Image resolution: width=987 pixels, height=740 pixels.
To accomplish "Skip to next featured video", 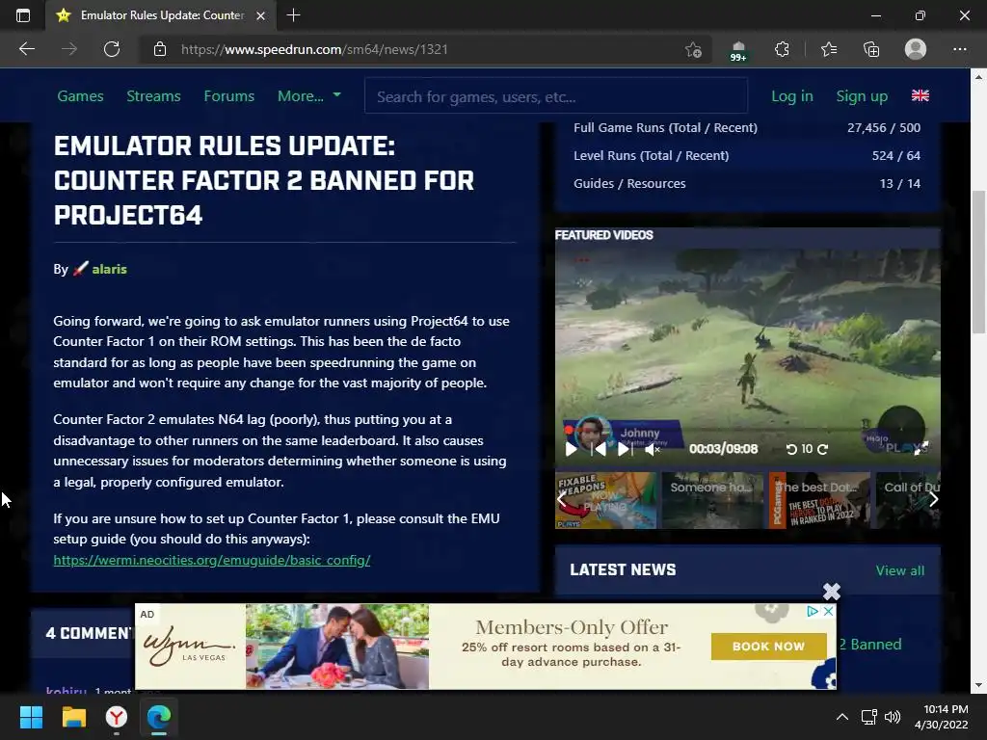I will [x=625, y=449].
